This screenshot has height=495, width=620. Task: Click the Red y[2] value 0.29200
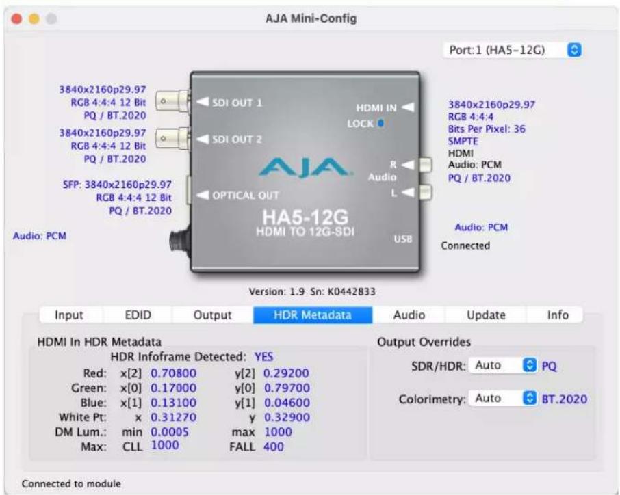[x=286, y=373]
